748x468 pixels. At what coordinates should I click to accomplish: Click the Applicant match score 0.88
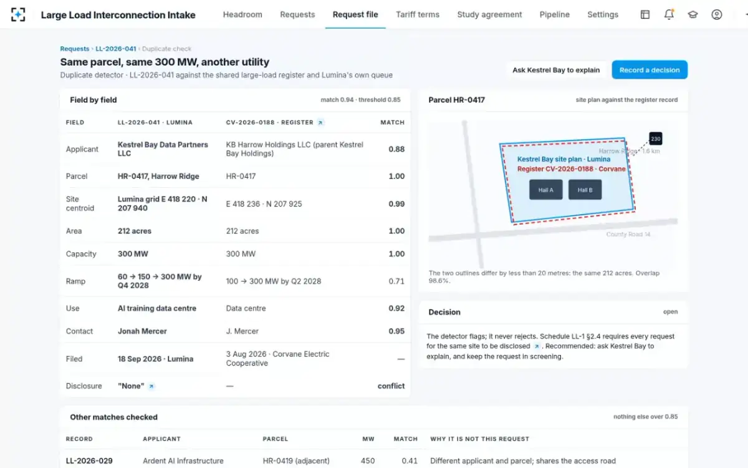coord(396,149)
